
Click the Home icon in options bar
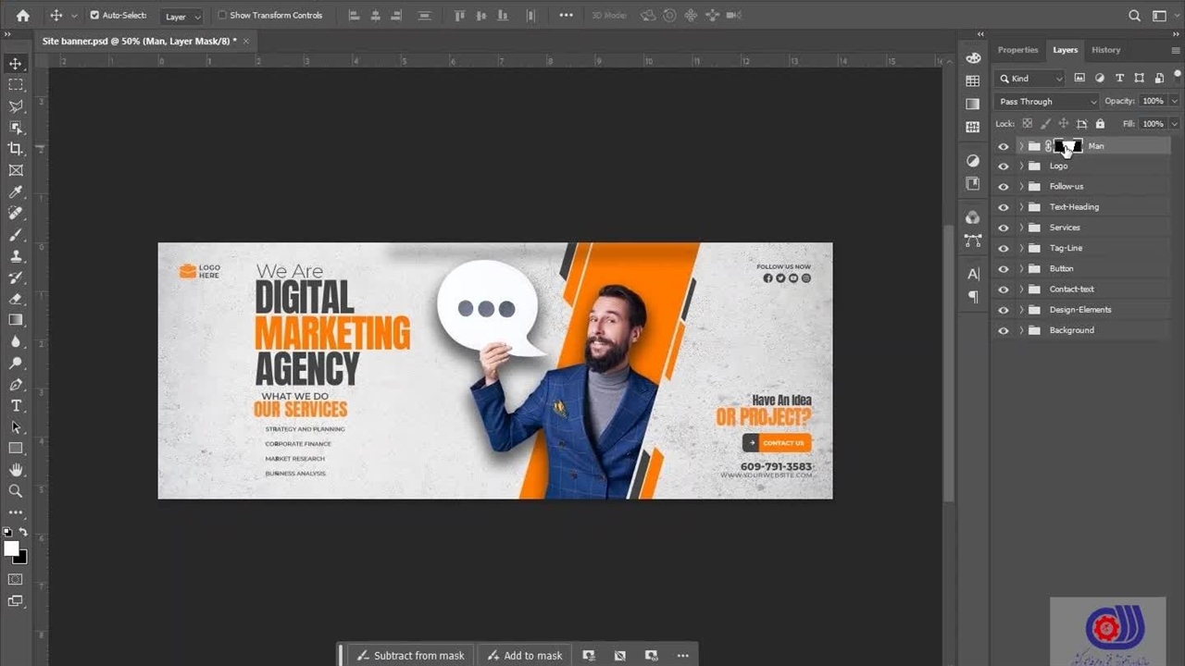pos(23,16)
